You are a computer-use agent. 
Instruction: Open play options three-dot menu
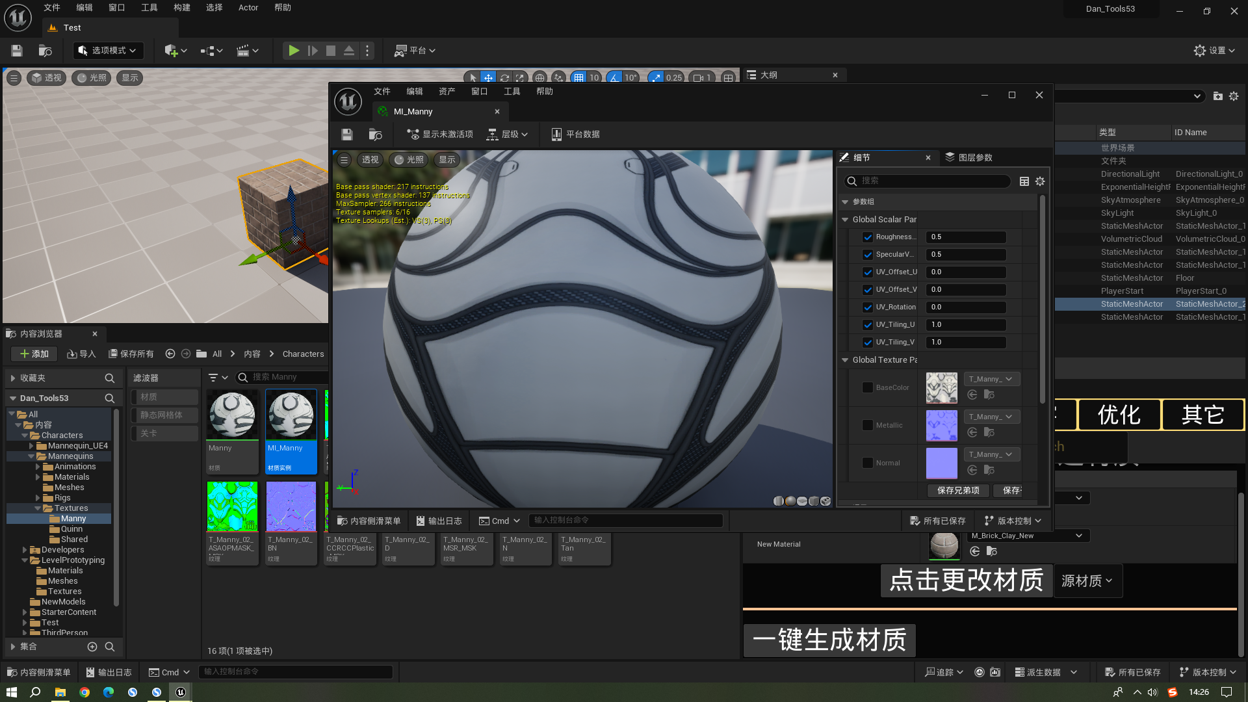click(367, 51)
